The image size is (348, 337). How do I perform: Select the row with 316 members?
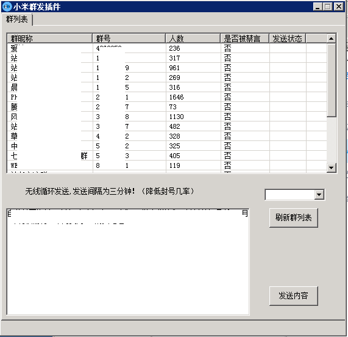[x=167, y=87]
